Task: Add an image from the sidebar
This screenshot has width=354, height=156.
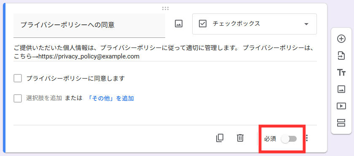Action: coord(341,89)
